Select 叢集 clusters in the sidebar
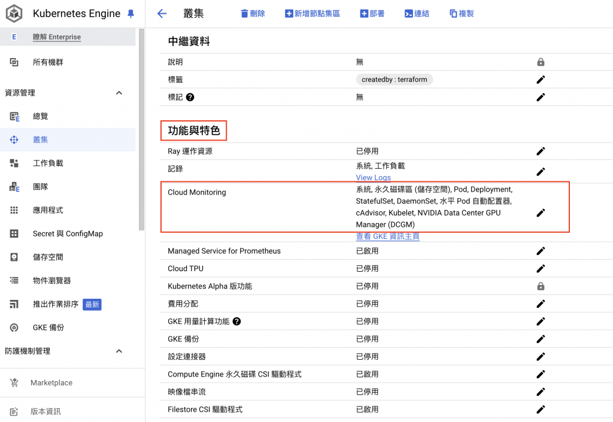 [68, 139]
